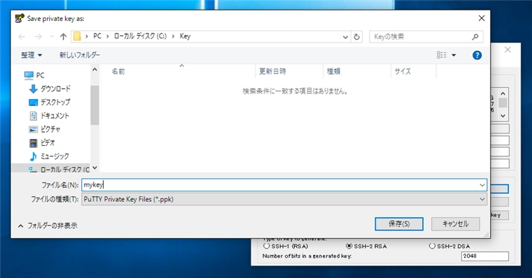The width and height of the screenshot is (532, 278).
Task: Click PuTTYgen key box scroll down arrow
Action: click(503, 116)
